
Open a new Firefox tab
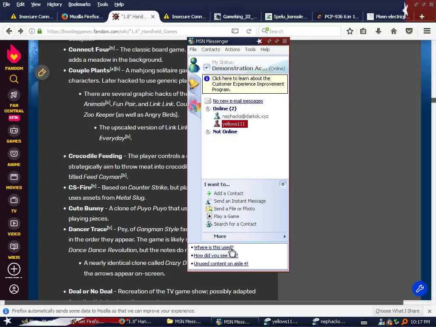422,17
